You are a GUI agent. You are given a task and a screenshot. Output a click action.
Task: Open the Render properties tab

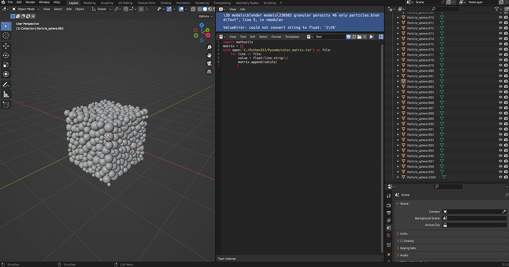(x=389, y=205)
